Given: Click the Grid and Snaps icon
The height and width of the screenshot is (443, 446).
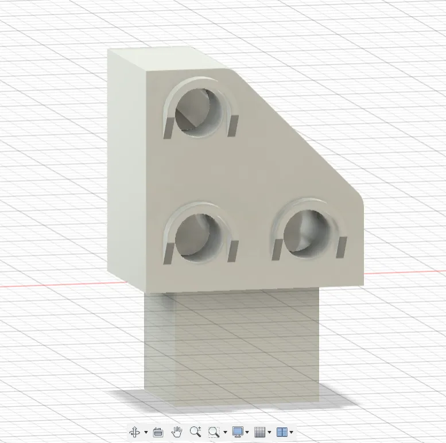Looking at the screenshot, I should (259, 432).
